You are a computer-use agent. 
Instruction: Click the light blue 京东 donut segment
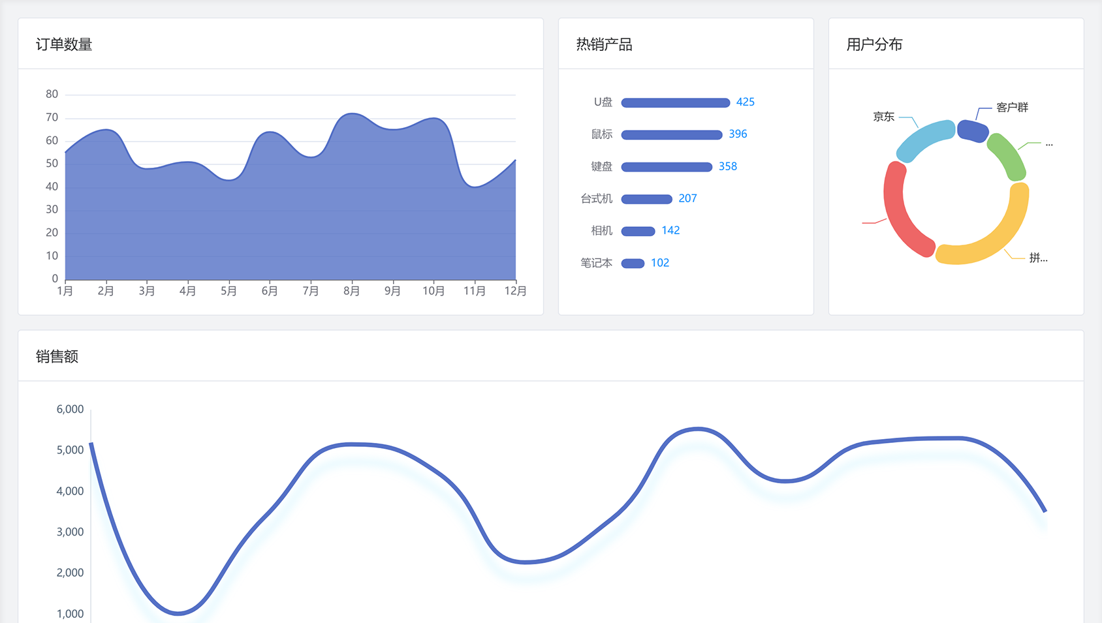pyautogui.click(x=924, y=138)
